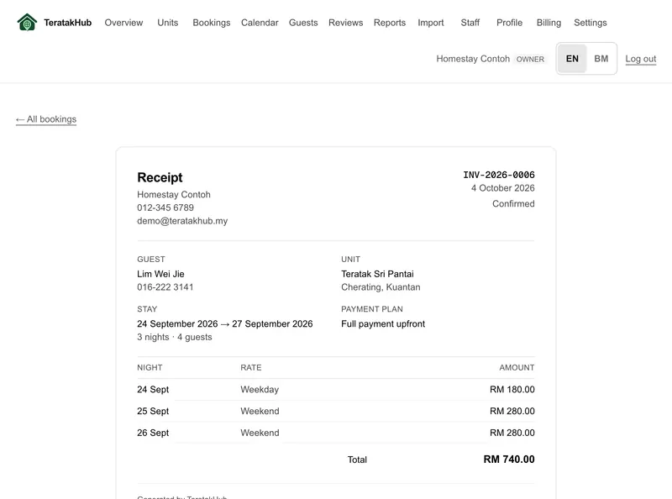Click the Weekday rate cell
Image resolution: width=672 pixels, height=499 pixels.
pyautogui.click(x=260, y=390)
